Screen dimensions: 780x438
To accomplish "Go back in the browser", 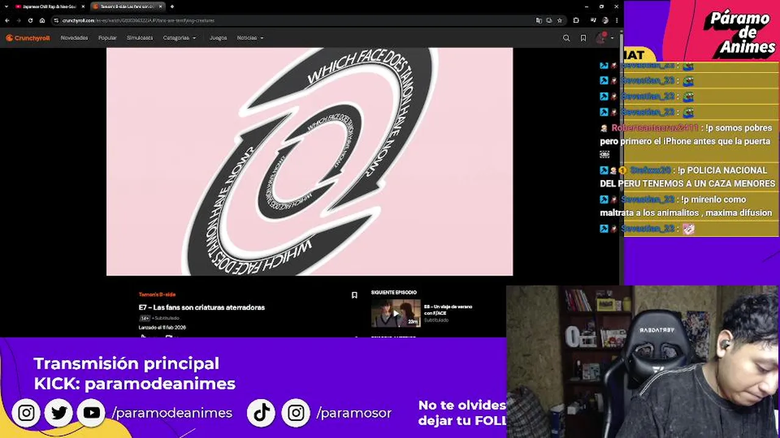I will click(8, 20).
